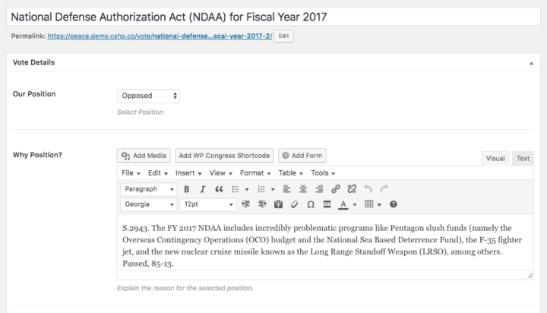
Task: Insert a hyperlink with link icon
Action: [336, 188]
